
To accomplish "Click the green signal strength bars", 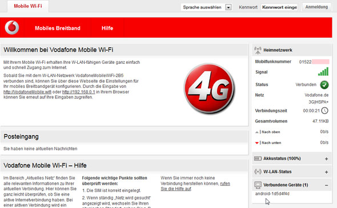I will click(323, 72).
